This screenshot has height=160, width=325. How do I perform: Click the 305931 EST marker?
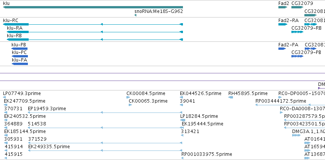point(6,143)
